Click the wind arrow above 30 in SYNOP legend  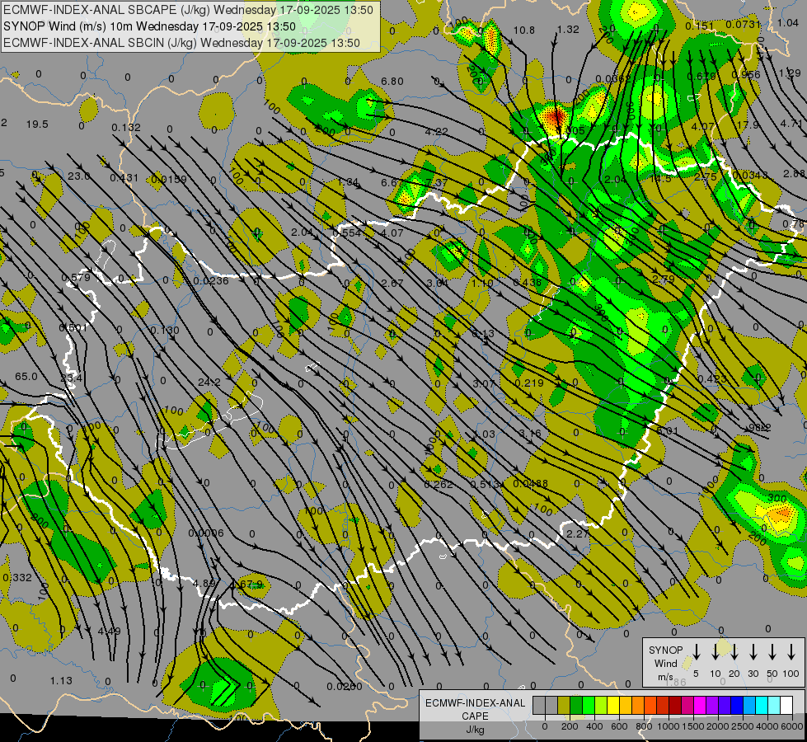click(x=753, y=652)
